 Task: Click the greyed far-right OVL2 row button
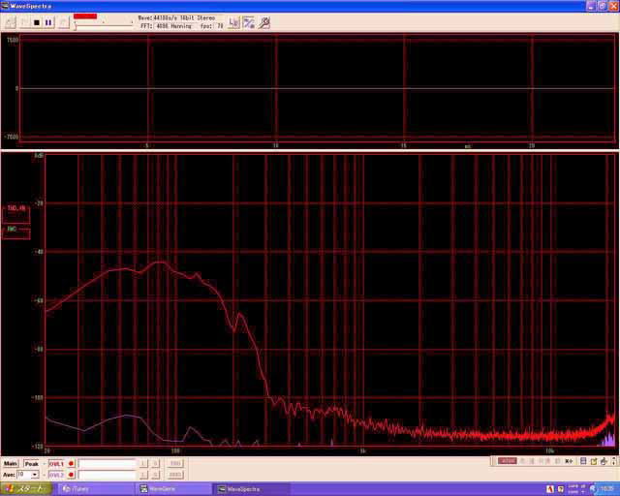pos(174,475)
